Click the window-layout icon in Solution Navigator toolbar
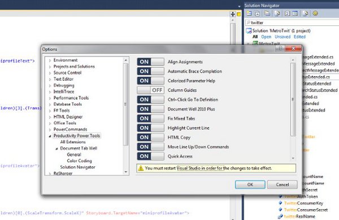339x220 pixels. [295, 14]
